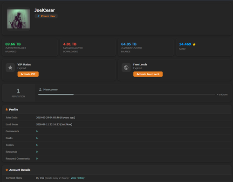Open the View History link for torrent slots
Screen dimensions: 233x182
[x=77, y=178]
